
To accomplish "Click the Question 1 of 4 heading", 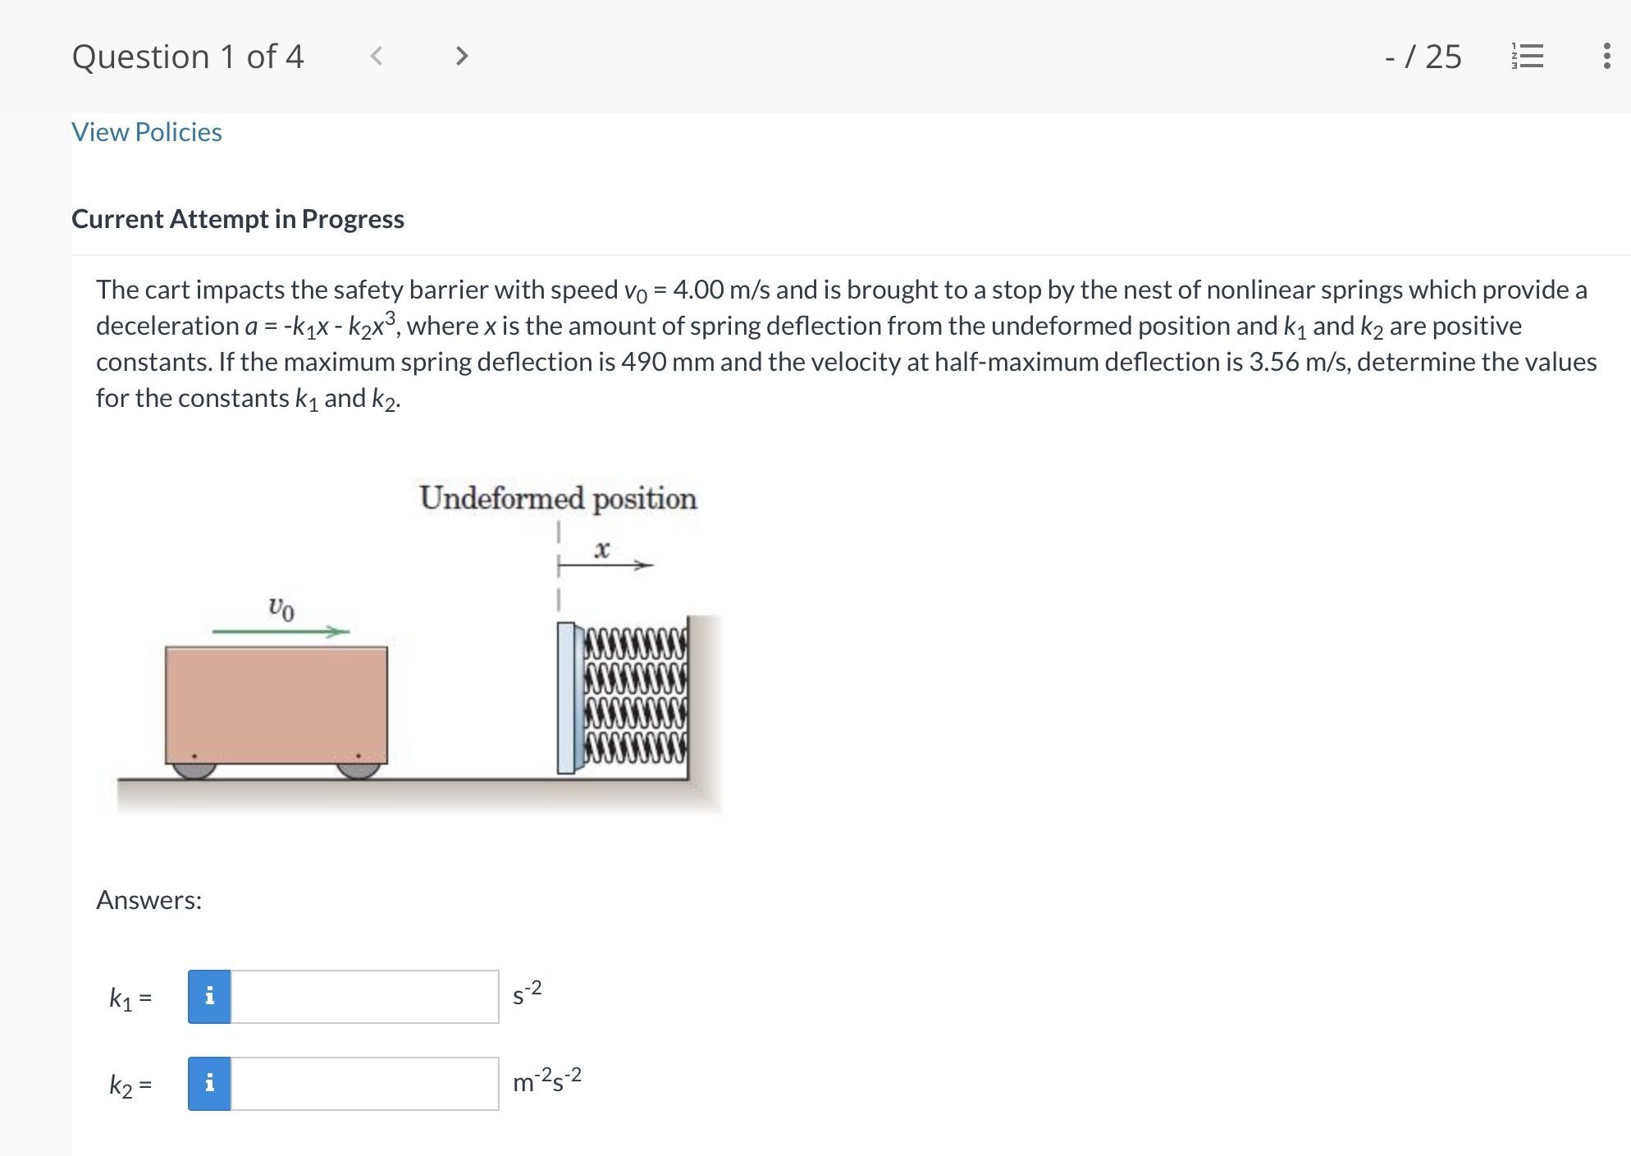I will coord(188,56).
